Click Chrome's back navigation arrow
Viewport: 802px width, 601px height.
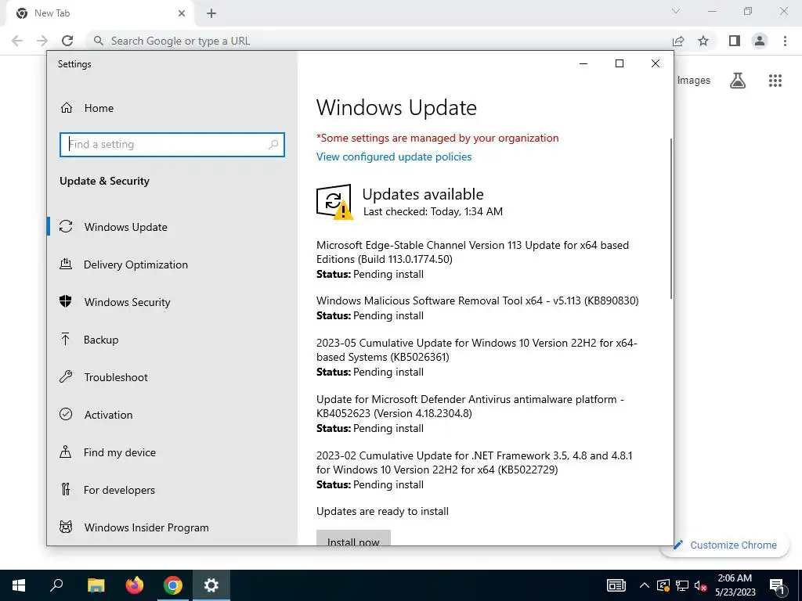pos(17,41)
